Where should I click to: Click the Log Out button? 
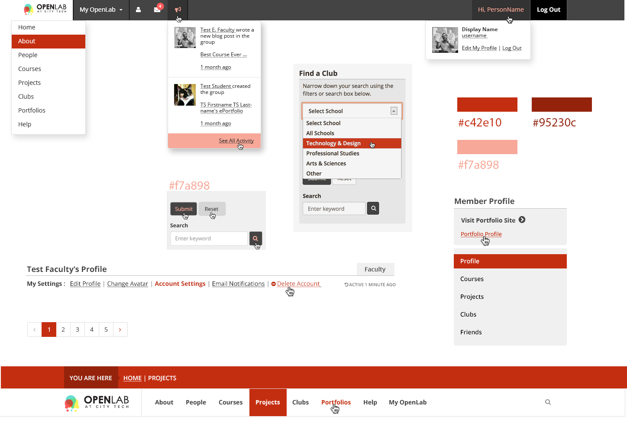548,10
